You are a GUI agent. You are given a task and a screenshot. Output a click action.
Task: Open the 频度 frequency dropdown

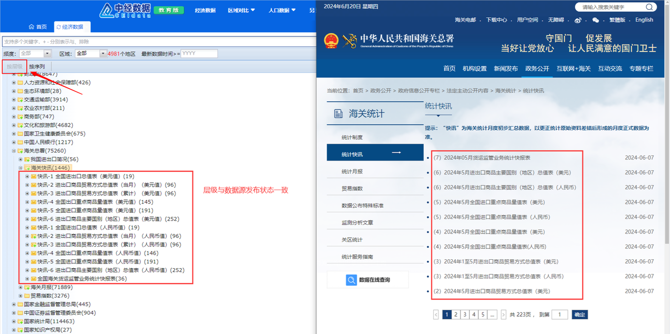(47, 53)
